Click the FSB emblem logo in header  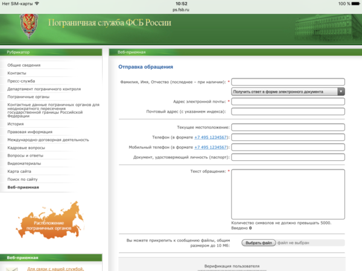tap(27, 27)
